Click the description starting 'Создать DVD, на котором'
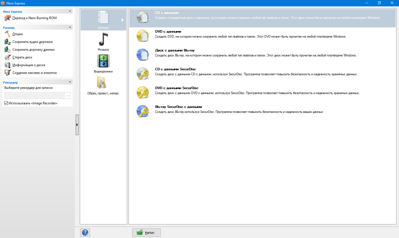This screenshot has width=399, height=238. [x=250, y=37]
